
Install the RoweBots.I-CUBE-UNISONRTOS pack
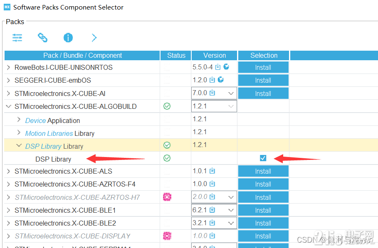tap(263, 67)
